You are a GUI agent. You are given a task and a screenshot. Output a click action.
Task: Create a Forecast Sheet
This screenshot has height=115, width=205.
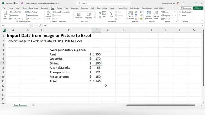pyautogui.click(x=156, y=15)
